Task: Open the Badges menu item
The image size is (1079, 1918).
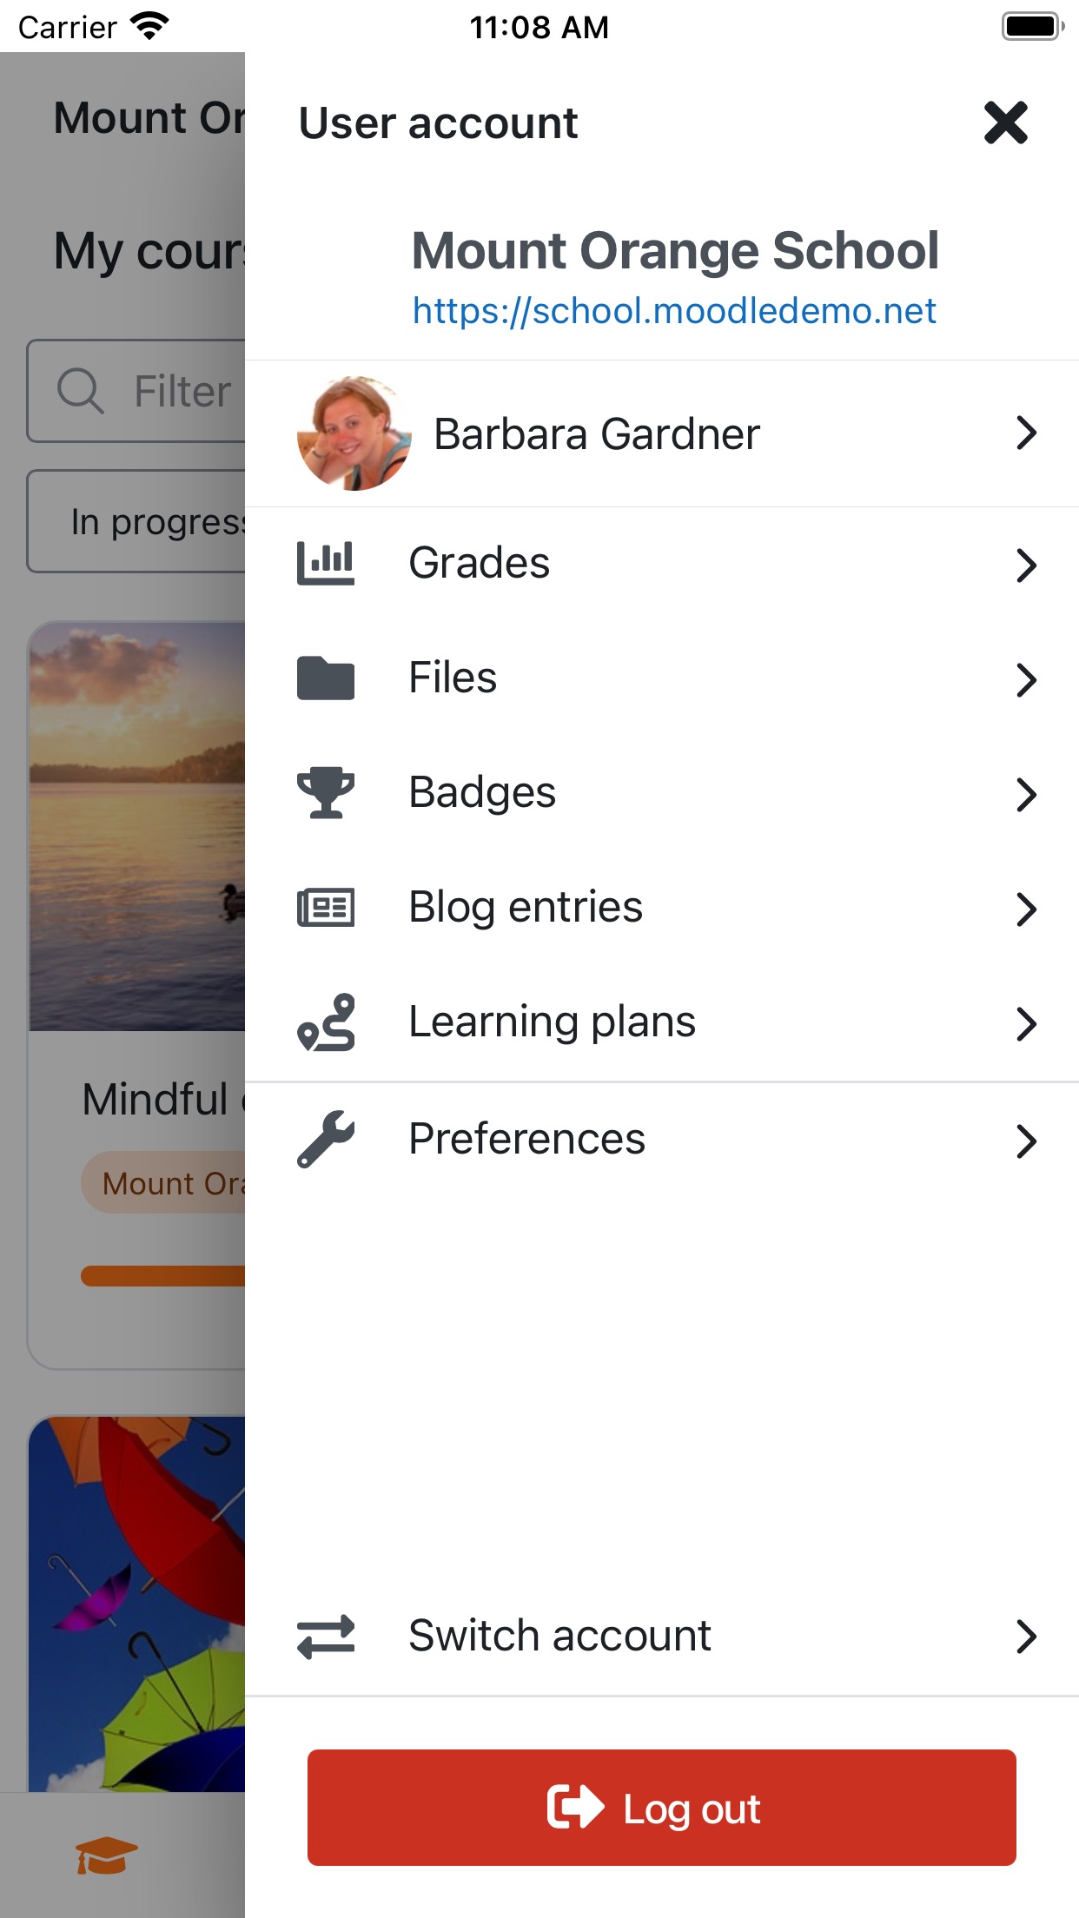Action: pyautogui.click(x=482, y=792)
